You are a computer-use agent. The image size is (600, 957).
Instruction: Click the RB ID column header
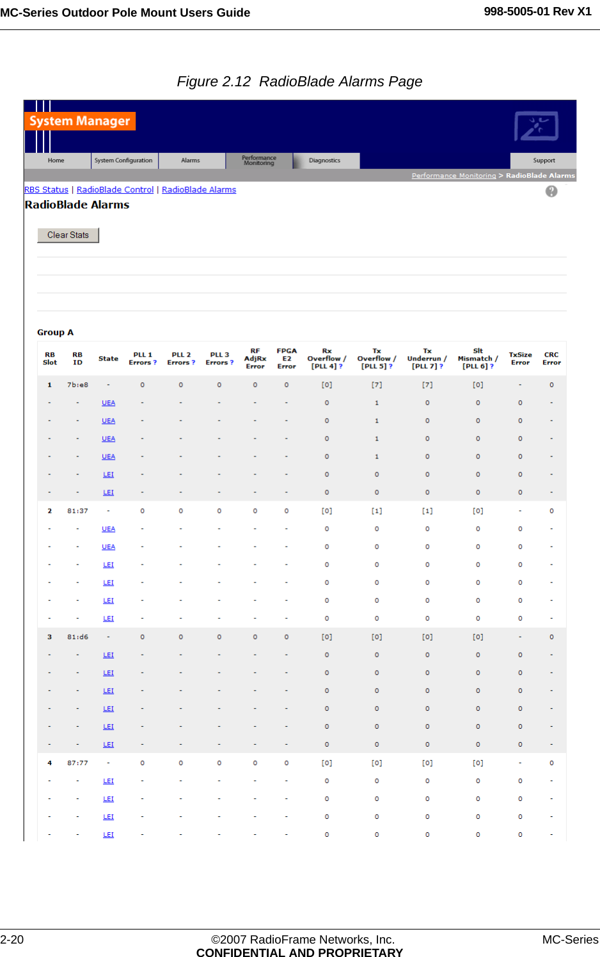(77, 359)
